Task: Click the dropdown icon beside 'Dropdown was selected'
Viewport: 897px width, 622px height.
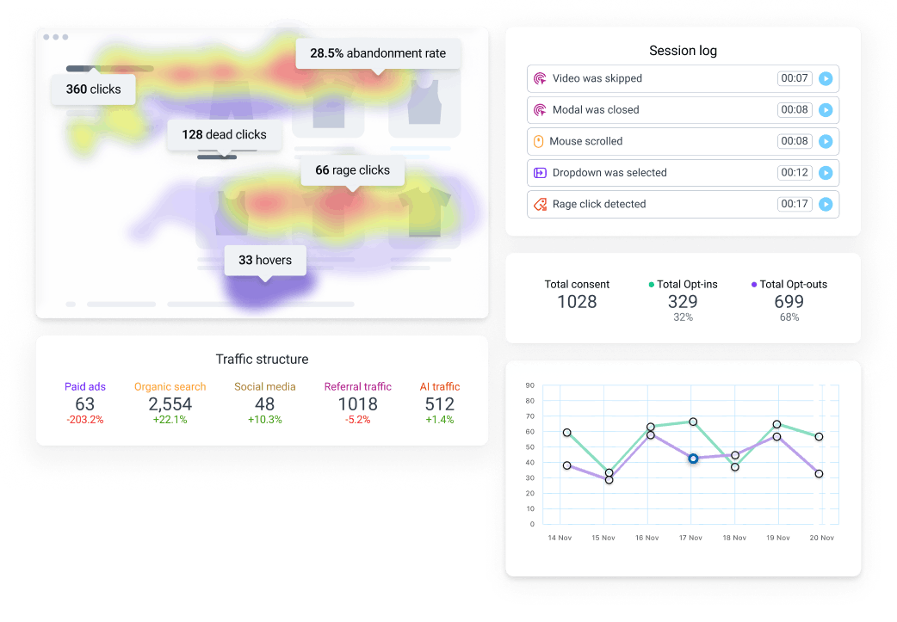Action: (x=540, y=173)
